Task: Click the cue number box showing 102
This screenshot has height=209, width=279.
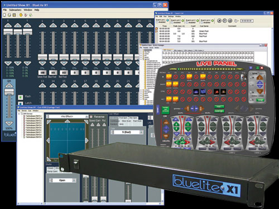Action: pos(64,72)
